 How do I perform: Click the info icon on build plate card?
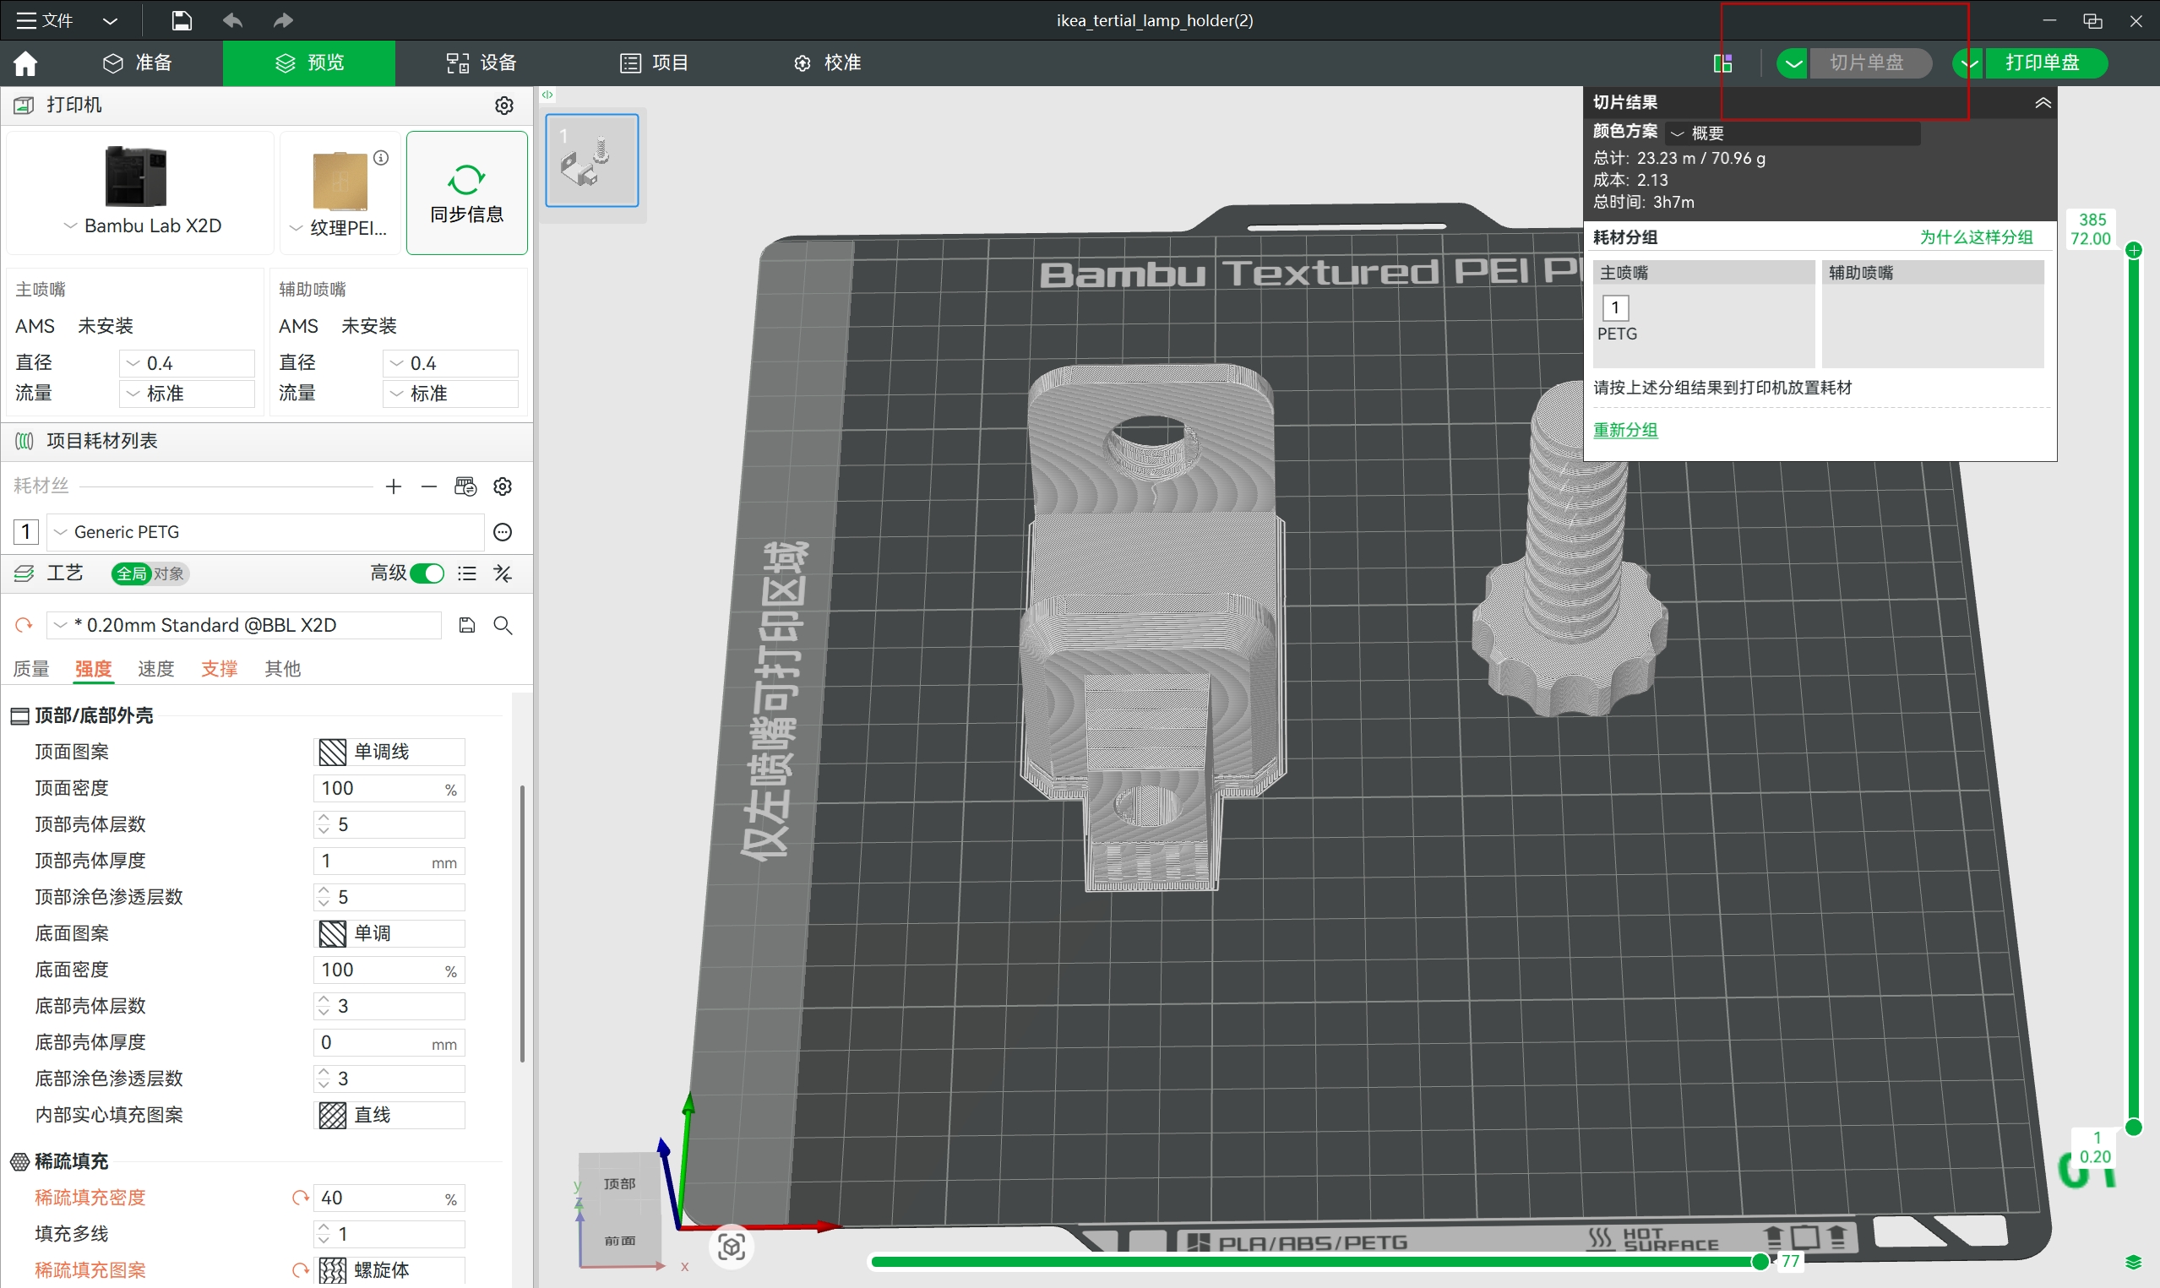click(x=381, y=157)
